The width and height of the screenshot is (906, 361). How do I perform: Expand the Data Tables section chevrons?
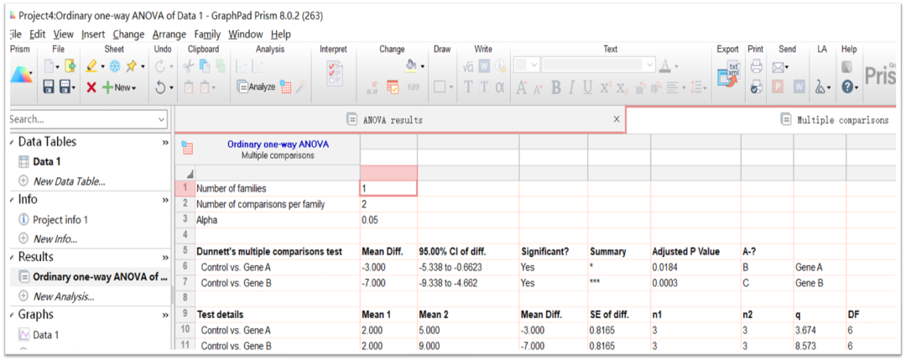[165, 142]
